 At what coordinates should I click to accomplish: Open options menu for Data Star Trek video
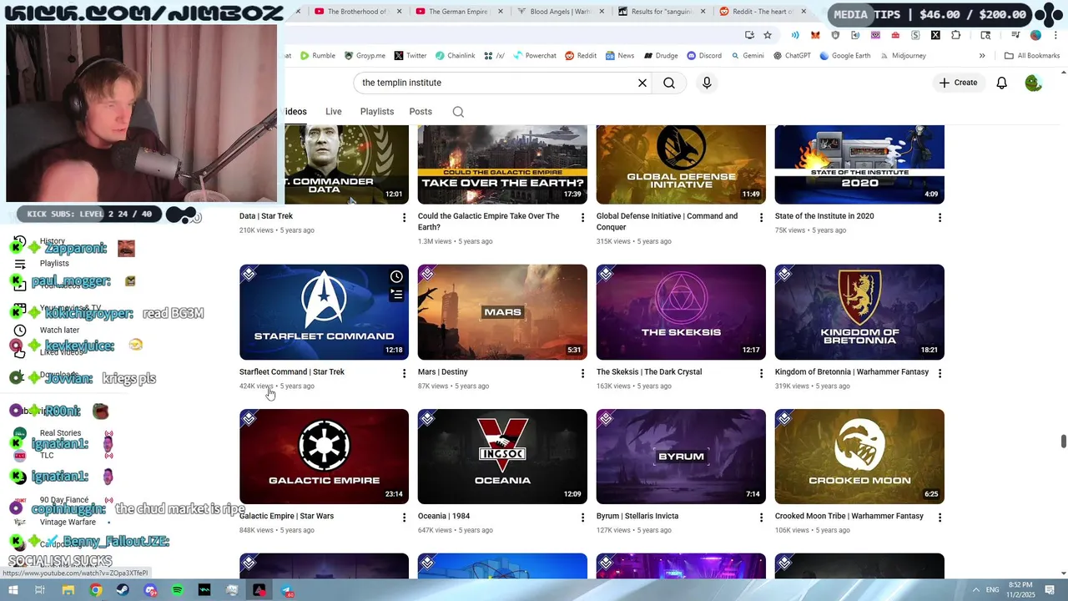[404, 217]
